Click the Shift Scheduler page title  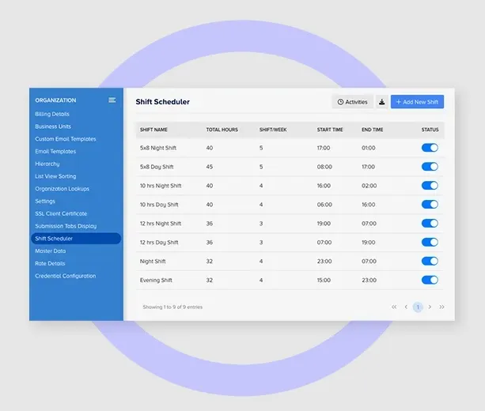(163, 102)
